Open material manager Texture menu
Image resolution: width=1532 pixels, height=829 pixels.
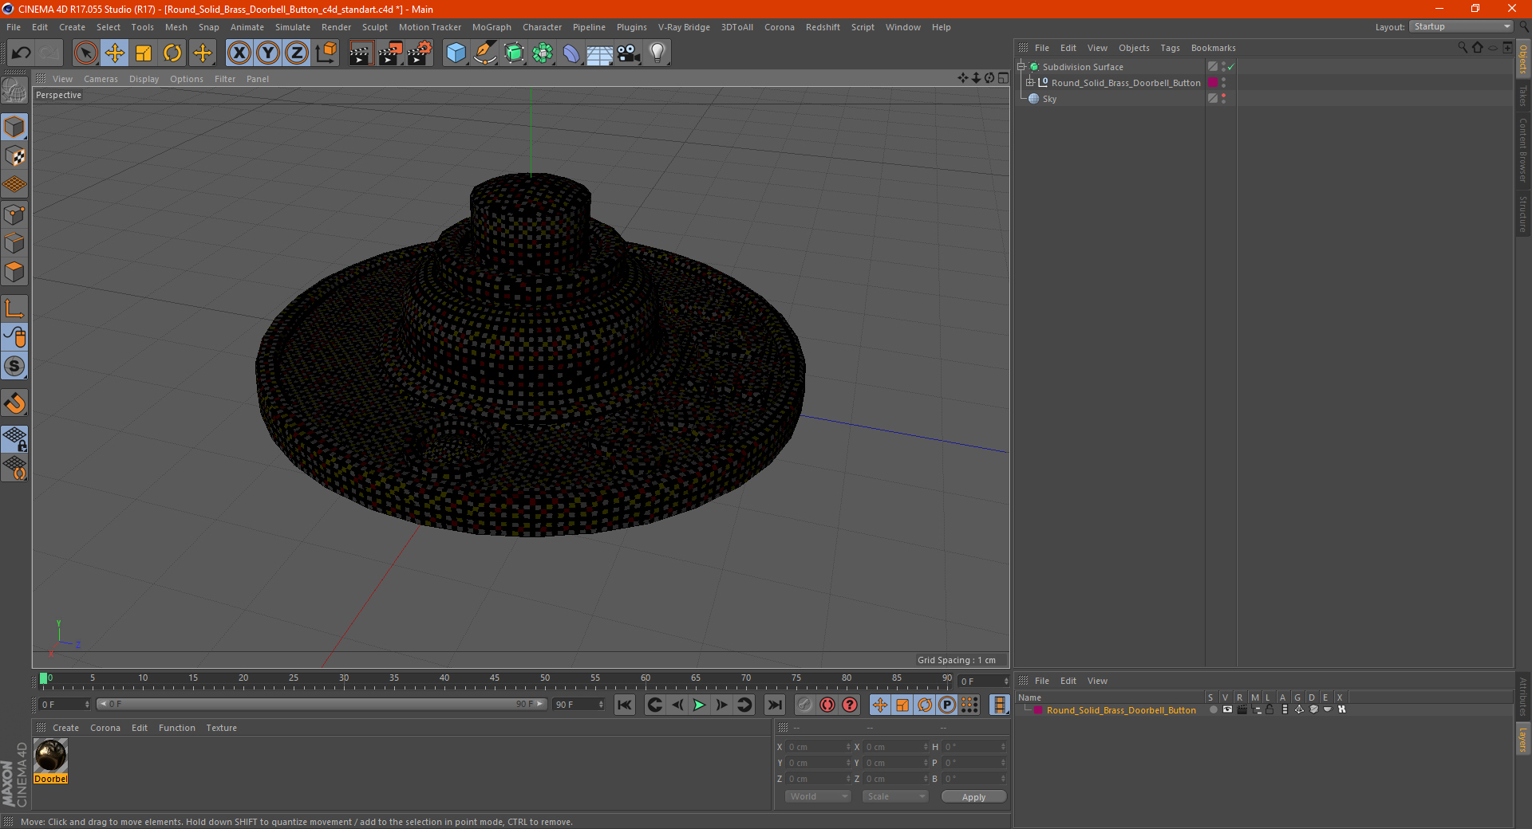(222, 728)
